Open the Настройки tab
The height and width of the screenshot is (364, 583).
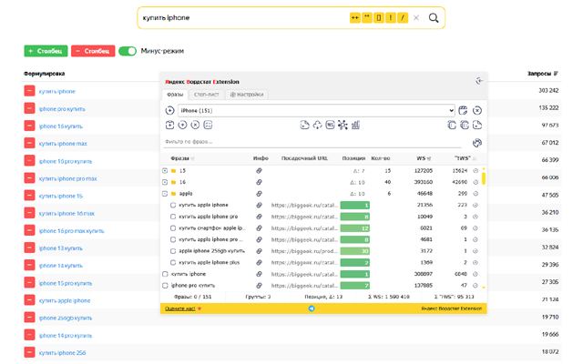tap(247, 95)
